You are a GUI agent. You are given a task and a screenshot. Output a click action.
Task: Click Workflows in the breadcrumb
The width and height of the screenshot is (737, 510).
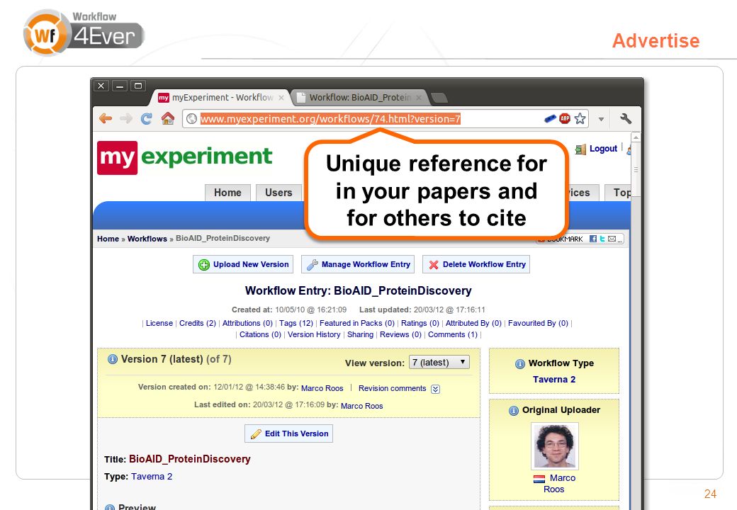tap(147, 239)
